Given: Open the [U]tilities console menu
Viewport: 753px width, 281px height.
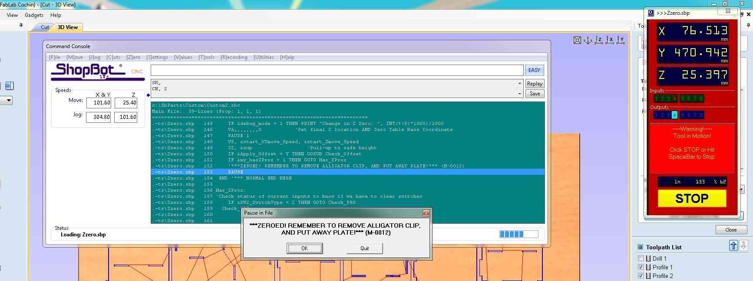Looking at the screenshot, I should pos(264,57).
